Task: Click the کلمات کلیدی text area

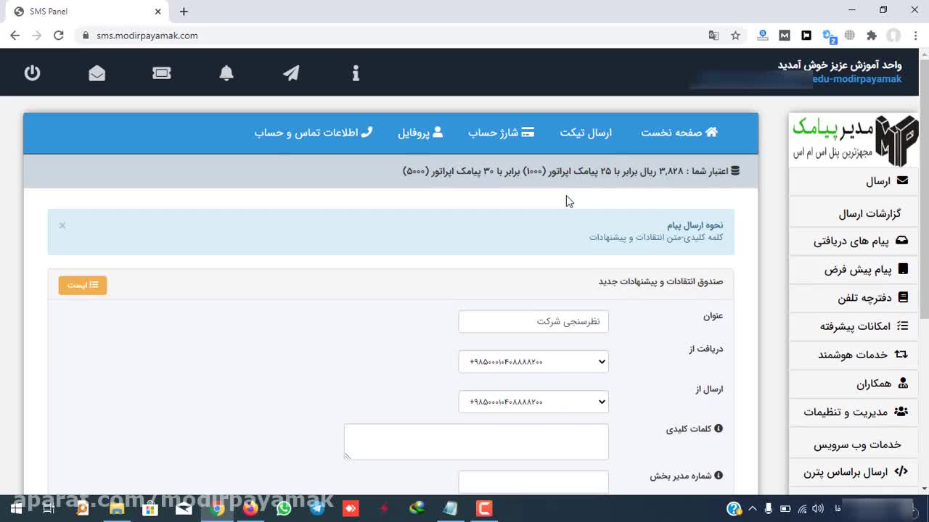Action: click(x=476, y=442)
